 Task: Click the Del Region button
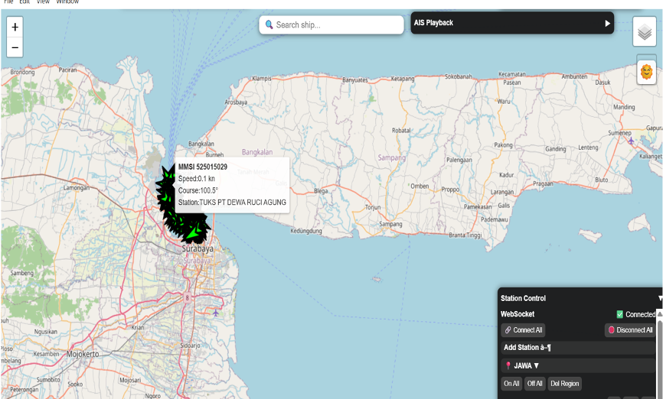564,384
